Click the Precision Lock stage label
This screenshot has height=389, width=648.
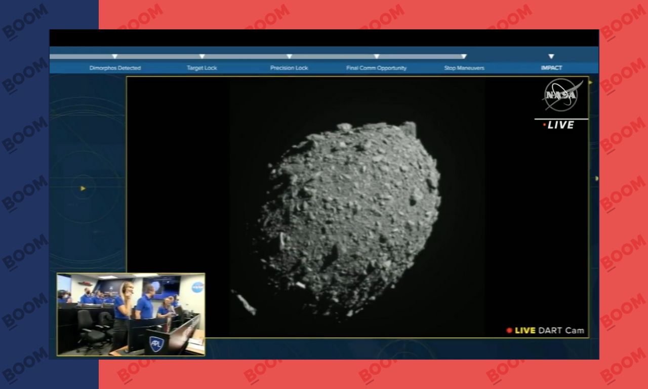click(289, 68)
